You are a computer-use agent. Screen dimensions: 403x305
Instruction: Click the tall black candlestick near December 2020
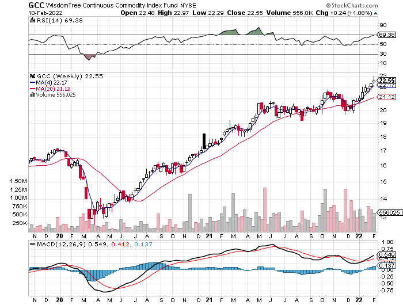(x=204, y=141)
